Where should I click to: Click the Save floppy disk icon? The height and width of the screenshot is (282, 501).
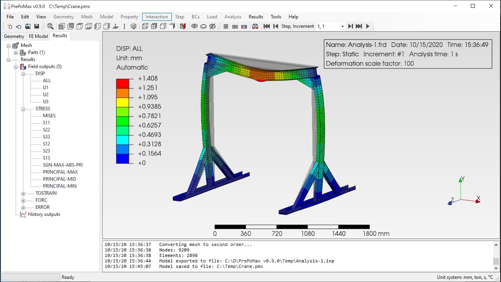(36, 26)
